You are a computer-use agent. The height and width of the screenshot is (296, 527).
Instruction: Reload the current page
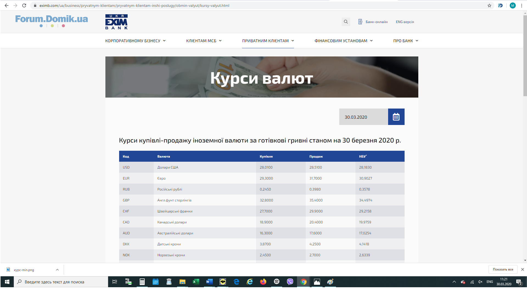pos(24,5)
